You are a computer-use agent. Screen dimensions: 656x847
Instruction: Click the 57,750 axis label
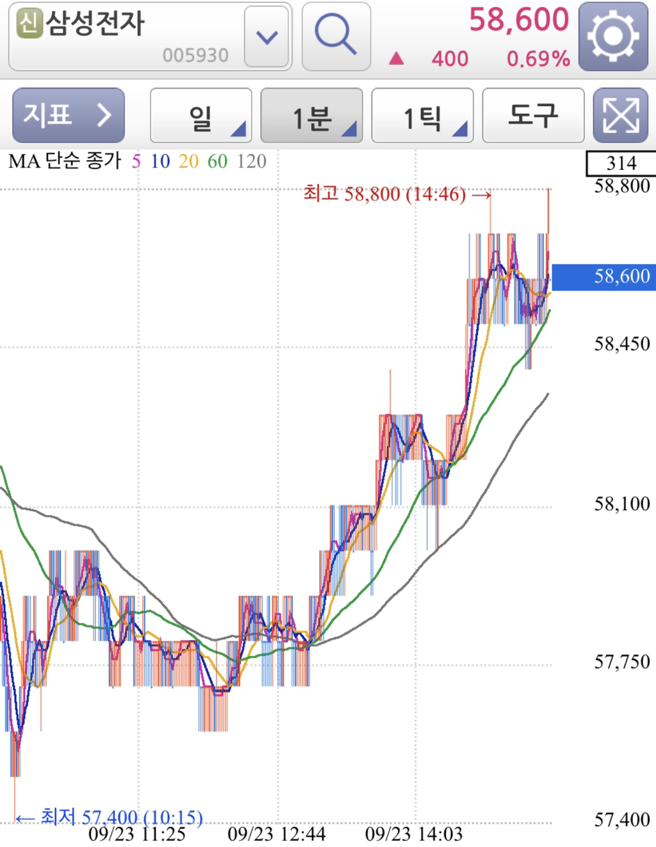coord(622,662)
